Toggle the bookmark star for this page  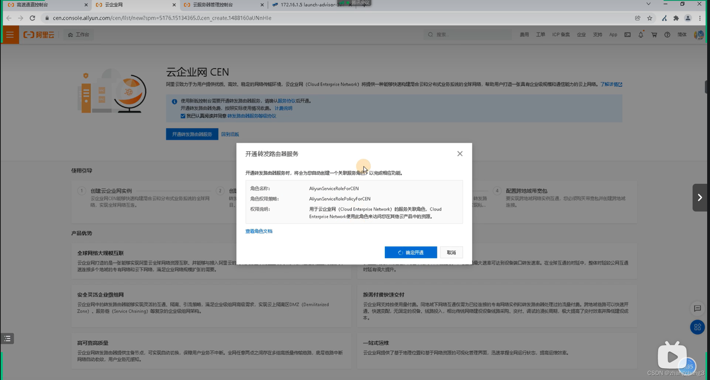(650, 18)
